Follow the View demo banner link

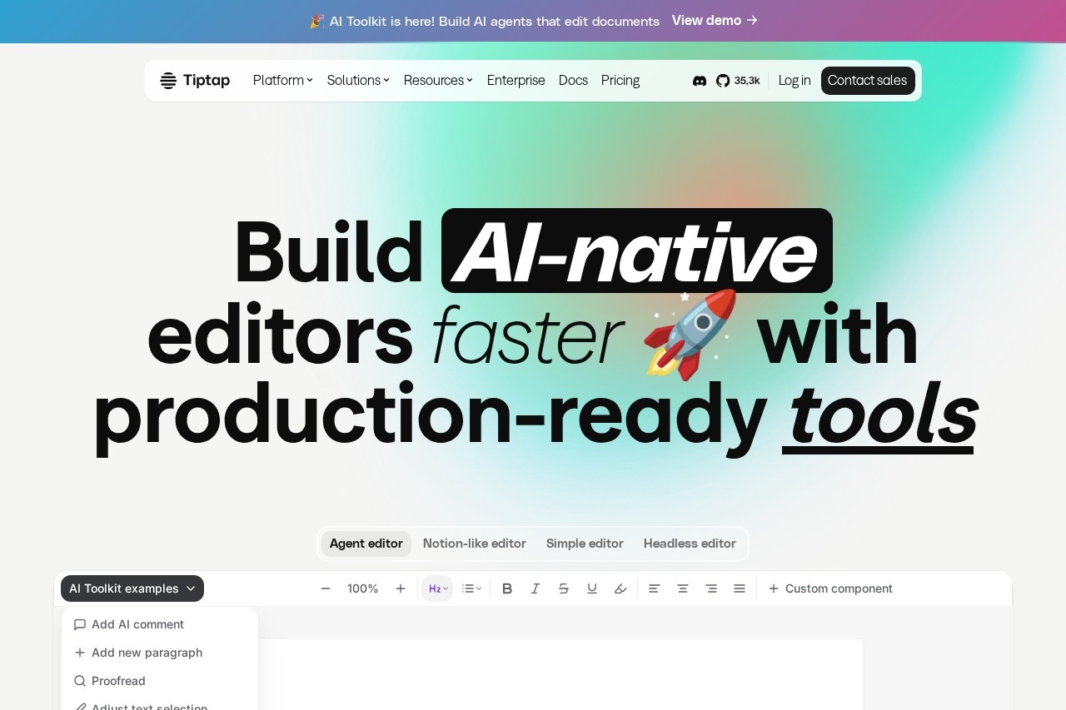[714, 21]
